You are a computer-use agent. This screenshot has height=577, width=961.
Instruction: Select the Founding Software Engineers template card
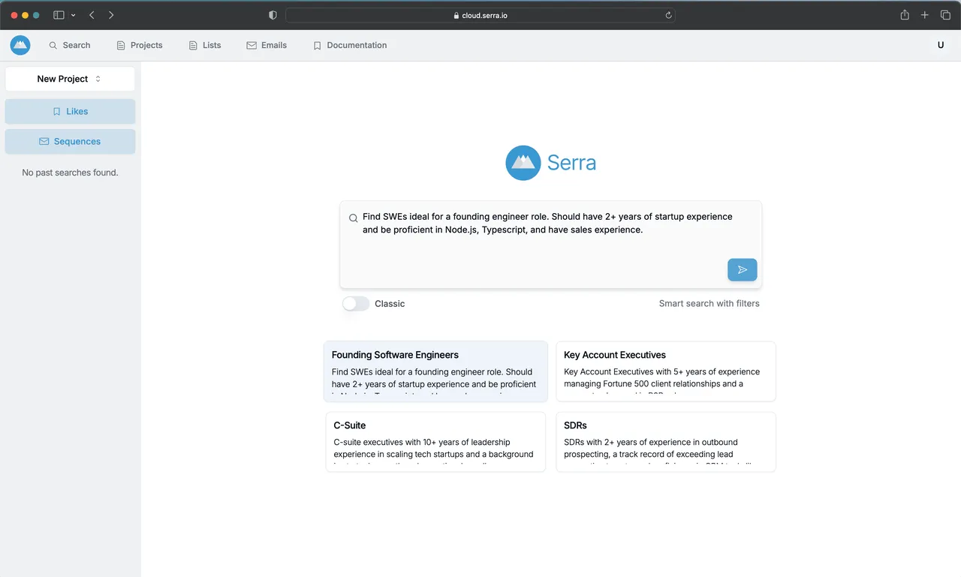435,371
